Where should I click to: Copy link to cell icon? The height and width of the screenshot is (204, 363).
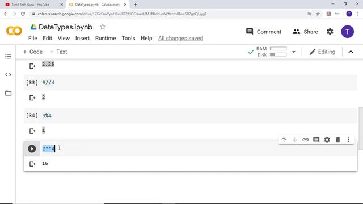305,140
